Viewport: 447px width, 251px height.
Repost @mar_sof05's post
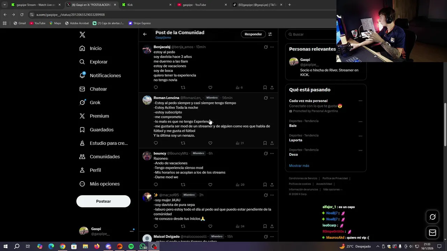183,226
